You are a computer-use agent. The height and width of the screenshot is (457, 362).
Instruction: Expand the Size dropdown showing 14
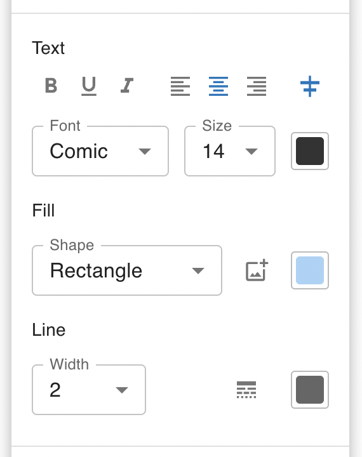(x=230, y=151)
